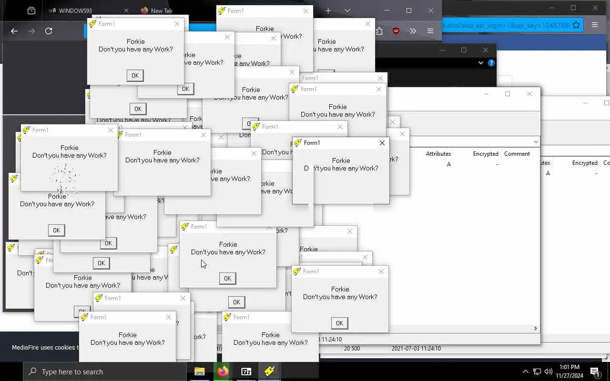
Task: Bookmark the page with the address bar star
Action: pyautogui.click(x=576, y=25)
